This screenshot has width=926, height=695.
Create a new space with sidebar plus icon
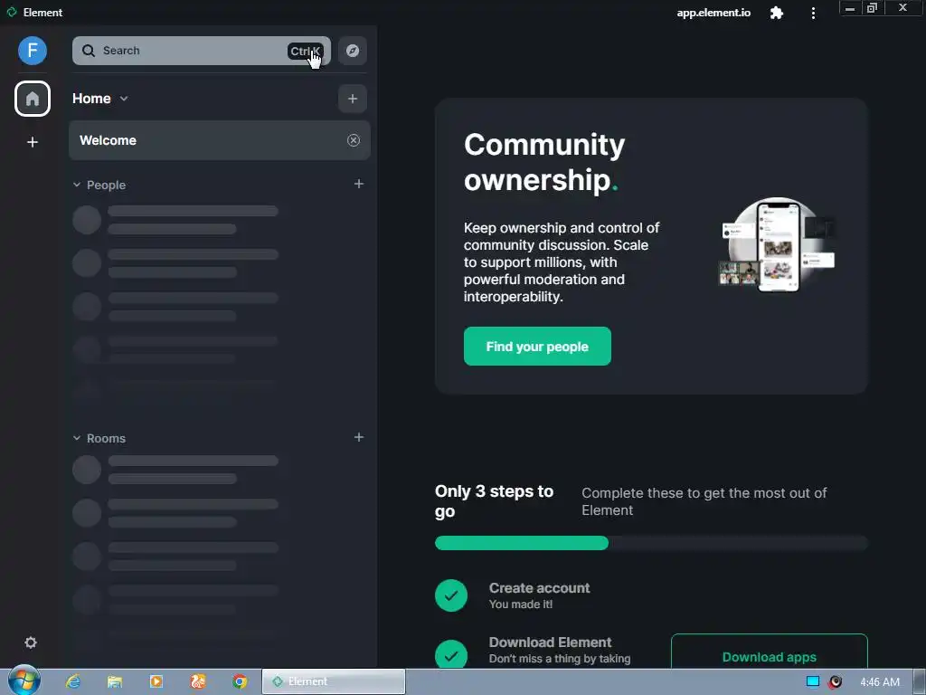pyautogui.click(x=33, y=142)
